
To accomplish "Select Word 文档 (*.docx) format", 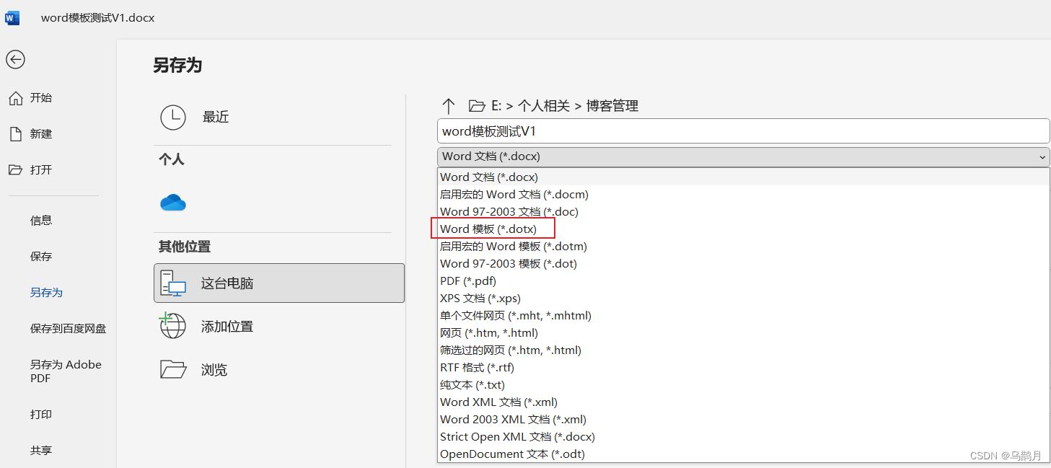I will coord(743,177).
